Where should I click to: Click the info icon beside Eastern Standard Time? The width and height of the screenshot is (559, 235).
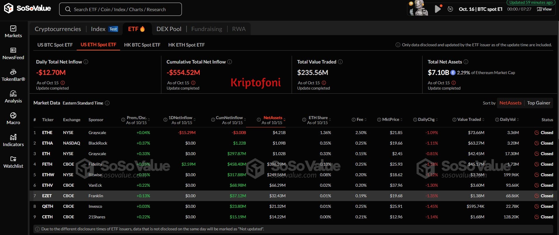(x=107, y=103)
